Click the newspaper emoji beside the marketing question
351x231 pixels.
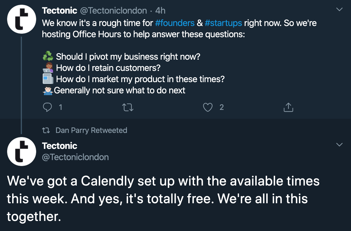tap(48, 79)
